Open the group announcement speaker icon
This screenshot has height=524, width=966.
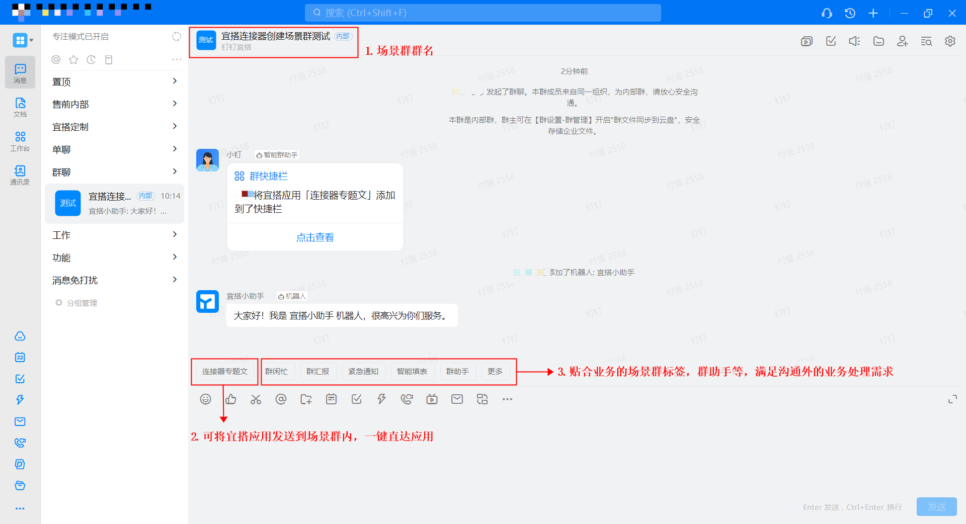[854, 41]
